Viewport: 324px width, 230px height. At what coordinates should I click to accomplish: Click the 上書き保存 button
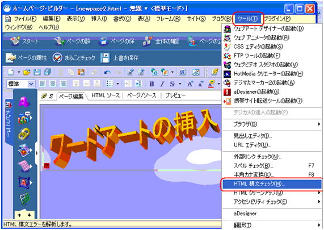120,58
